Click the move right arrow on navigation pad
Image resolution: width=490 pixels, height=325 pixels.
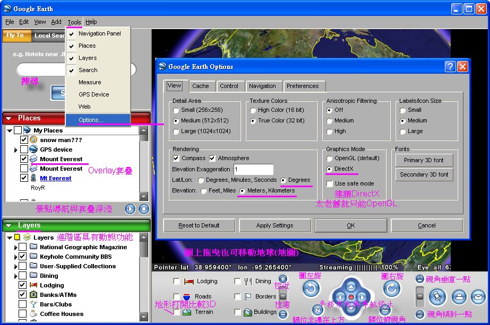[362, 297]
